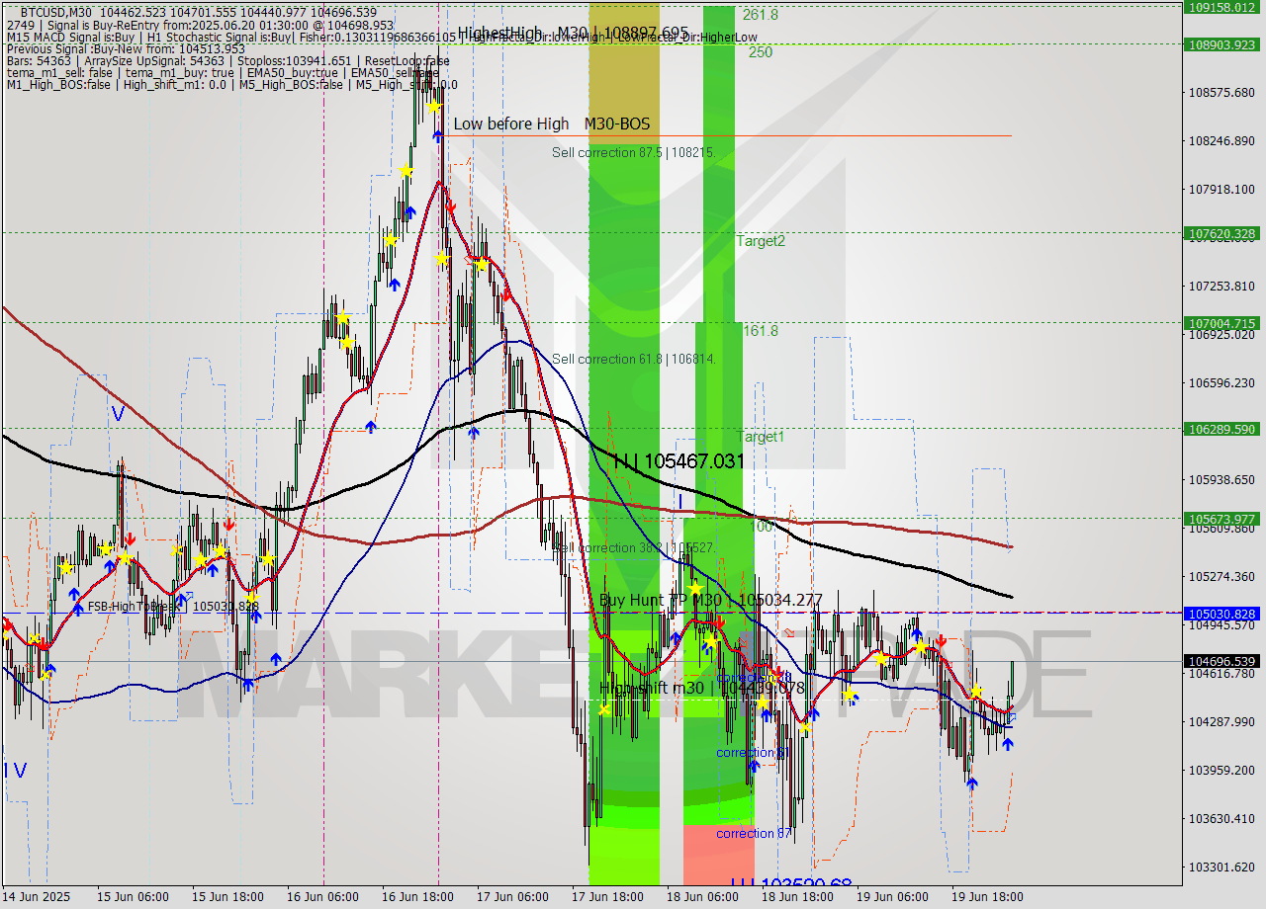
Task: Select the 161.8 Fibonacci level label
Action: pos(760,331)
